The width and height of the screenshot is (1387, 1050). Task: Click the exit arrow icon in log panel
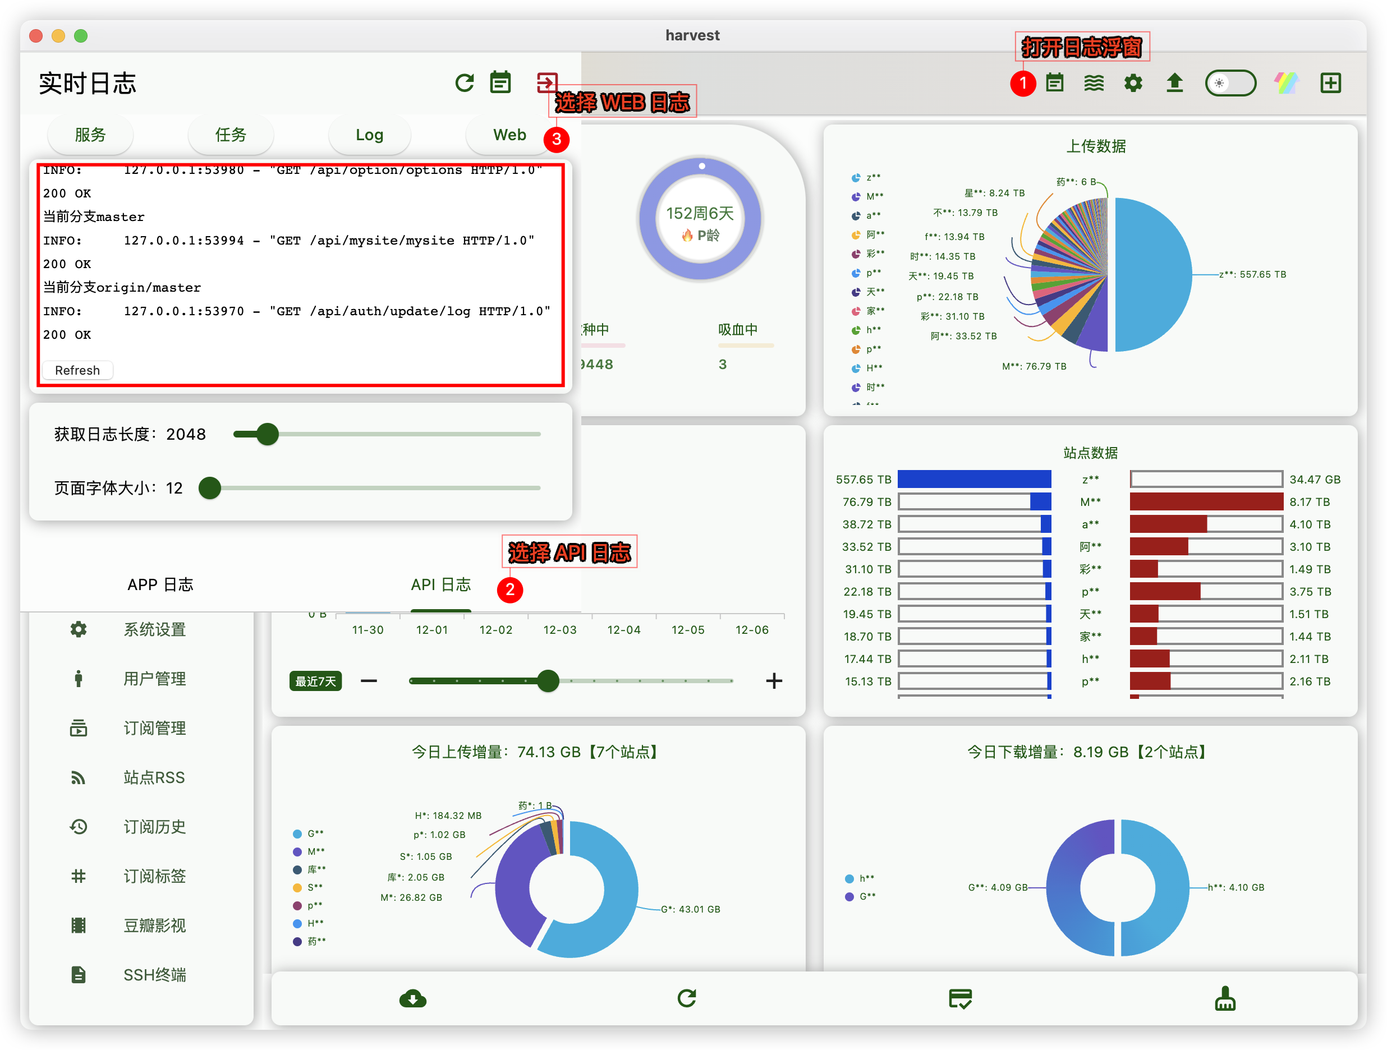pos(546,83)
